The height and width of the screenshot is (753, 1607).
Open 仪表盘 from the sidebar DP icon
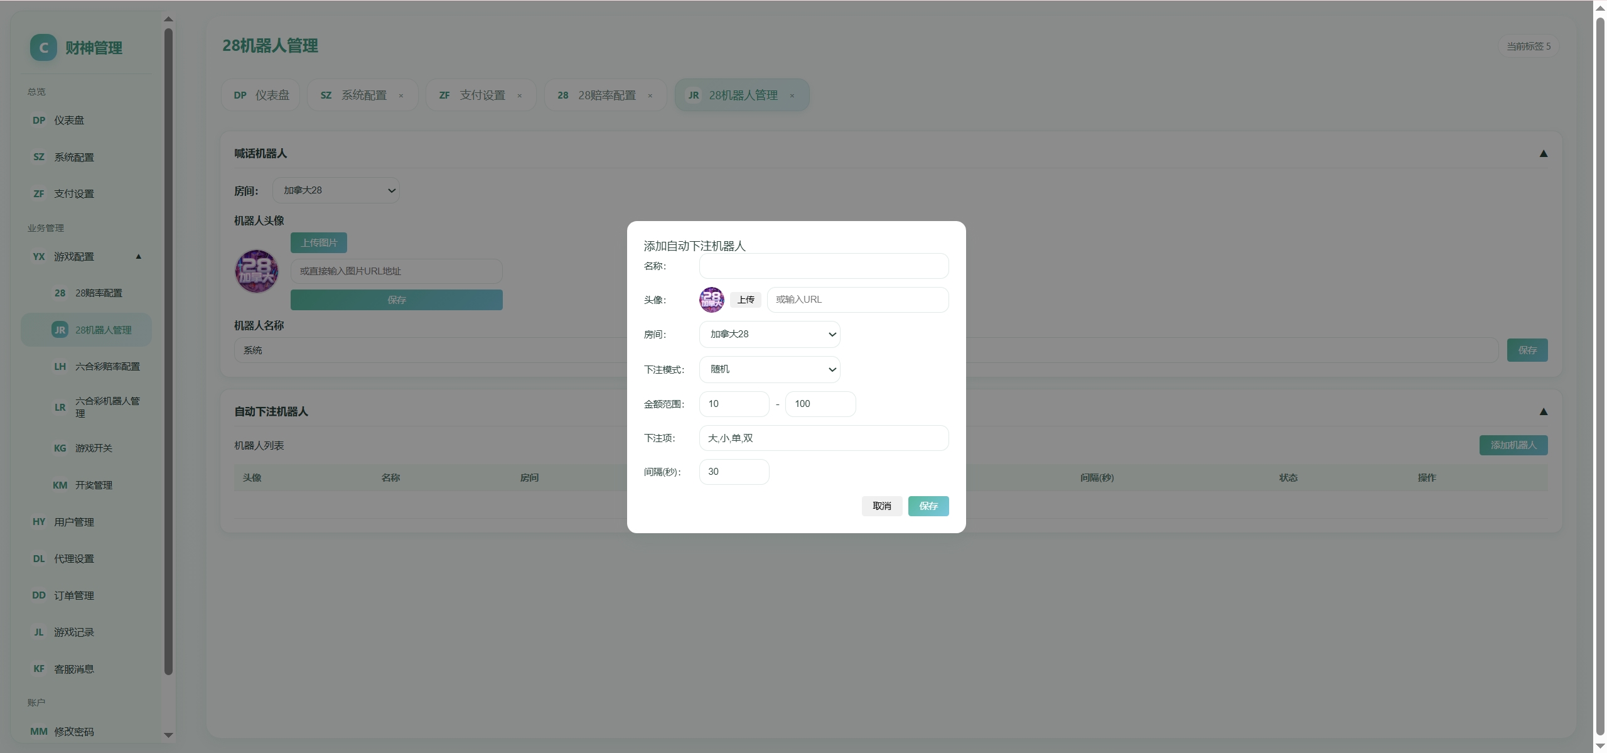pos(39,120)
